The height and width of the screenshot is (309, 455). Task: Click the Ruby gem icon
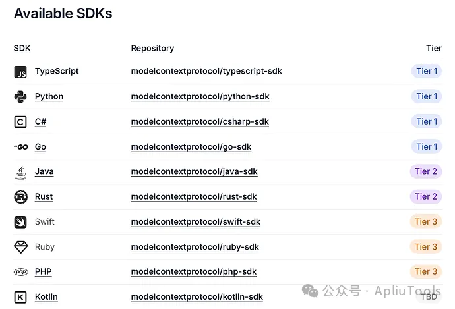(21, 247)
